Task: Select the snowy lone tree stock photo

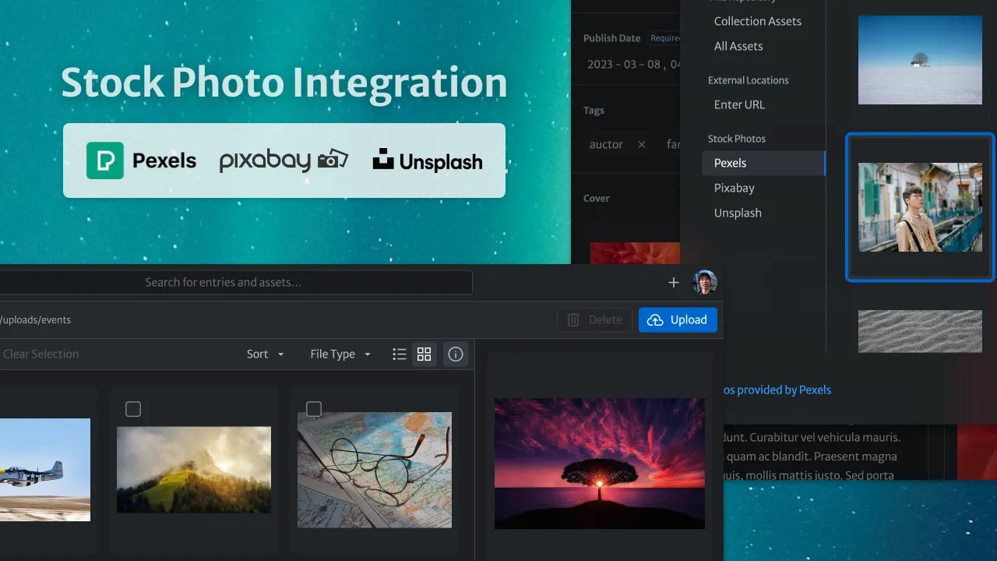Action: coord(920,60)
